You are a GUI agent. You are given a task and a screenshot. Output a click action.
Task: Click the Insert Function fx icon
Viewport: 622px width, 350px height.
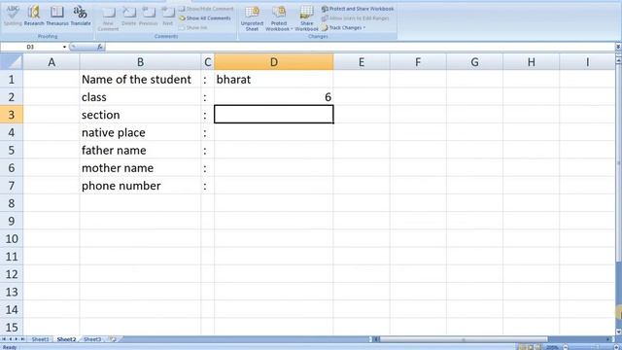tap(99, 47)
